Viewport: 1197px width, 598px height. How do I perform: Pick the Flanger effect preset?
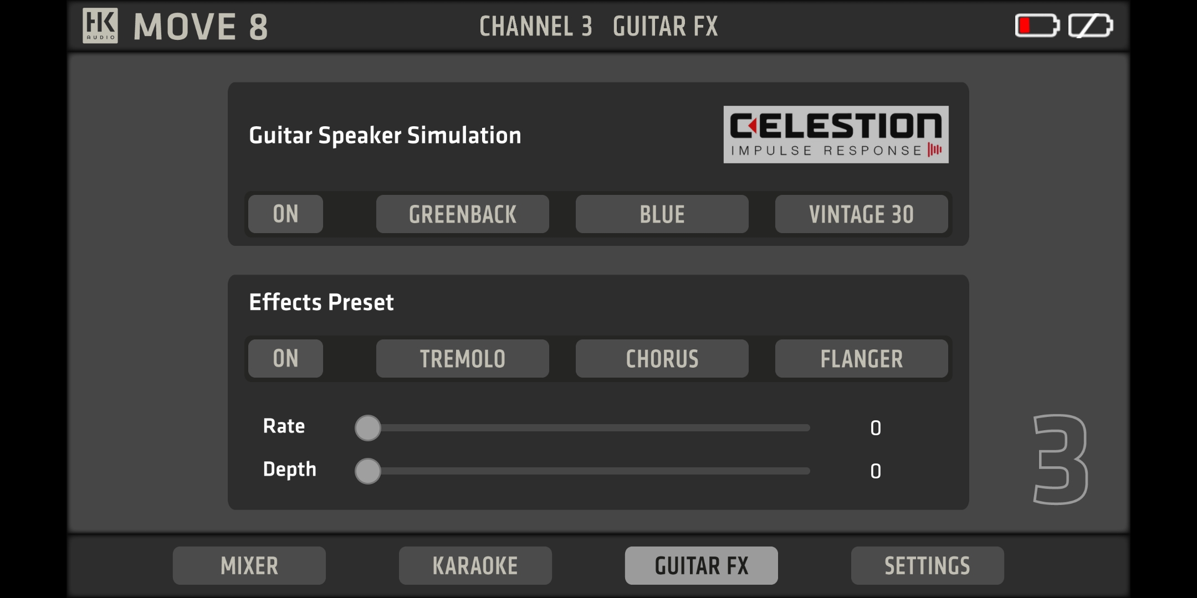(x=861, y=359)
